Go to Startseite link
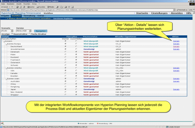Viewport: 195px width, 128px height. (x=142, y=13)
